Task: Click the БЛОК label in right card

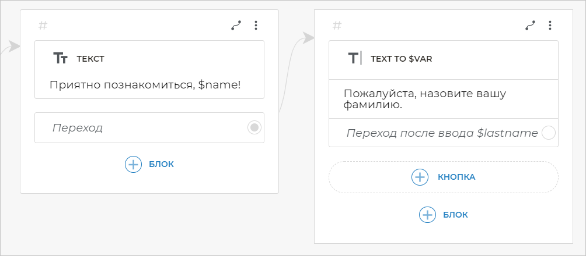Action: click(455, 215)
